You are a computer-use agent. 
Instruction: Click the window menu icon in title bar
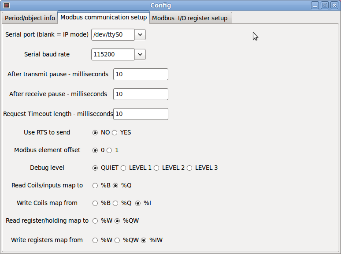[x=7, y=5]
